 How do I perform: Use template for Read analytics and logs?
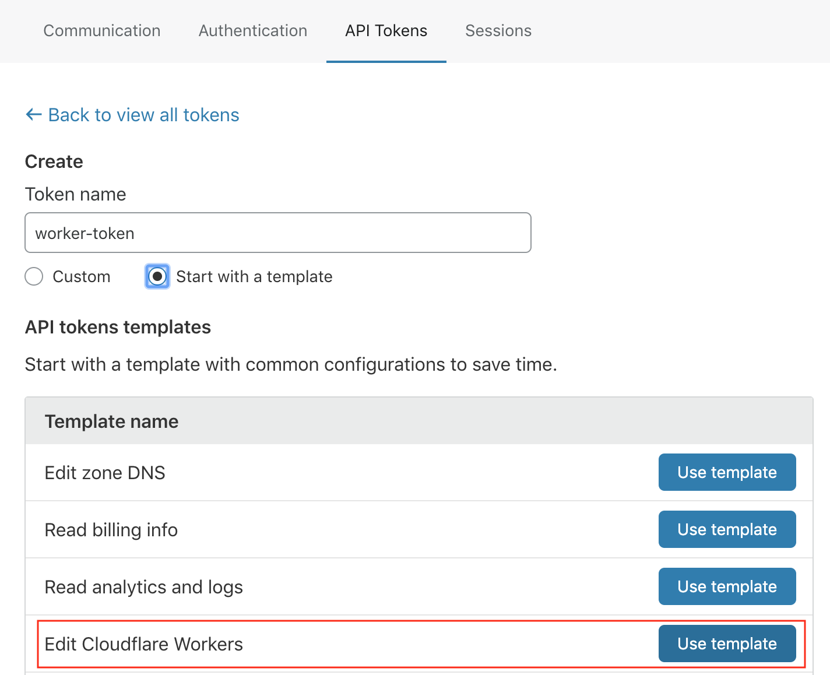tap(726, 586)
